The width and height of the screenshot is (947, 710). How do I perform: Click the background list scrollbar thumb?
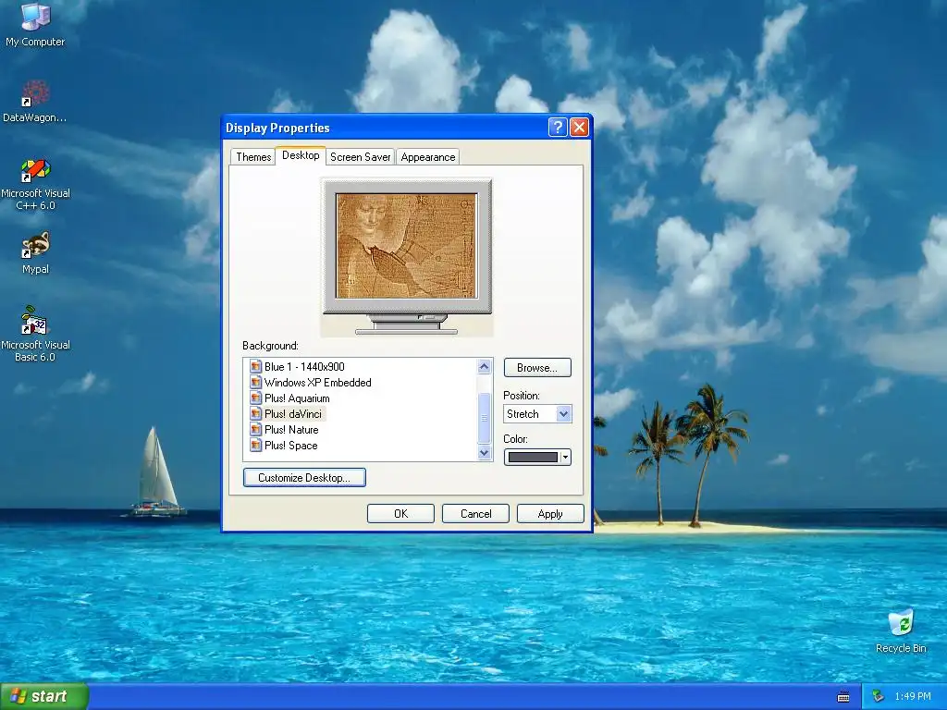485,417
